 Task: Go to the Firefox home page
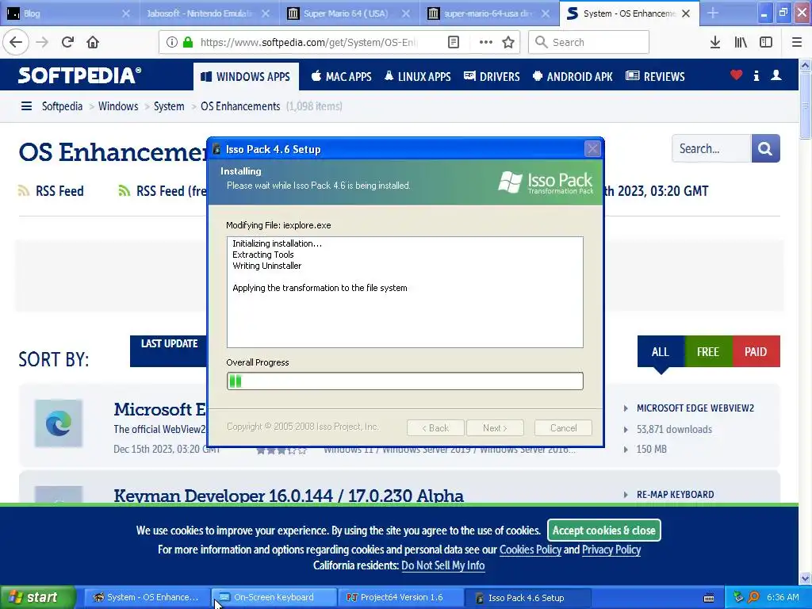point(93,42)
